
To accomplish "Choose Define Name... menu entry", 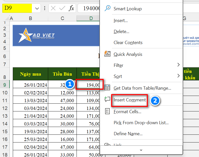I will pyautogui.click(x=128, y=134).
